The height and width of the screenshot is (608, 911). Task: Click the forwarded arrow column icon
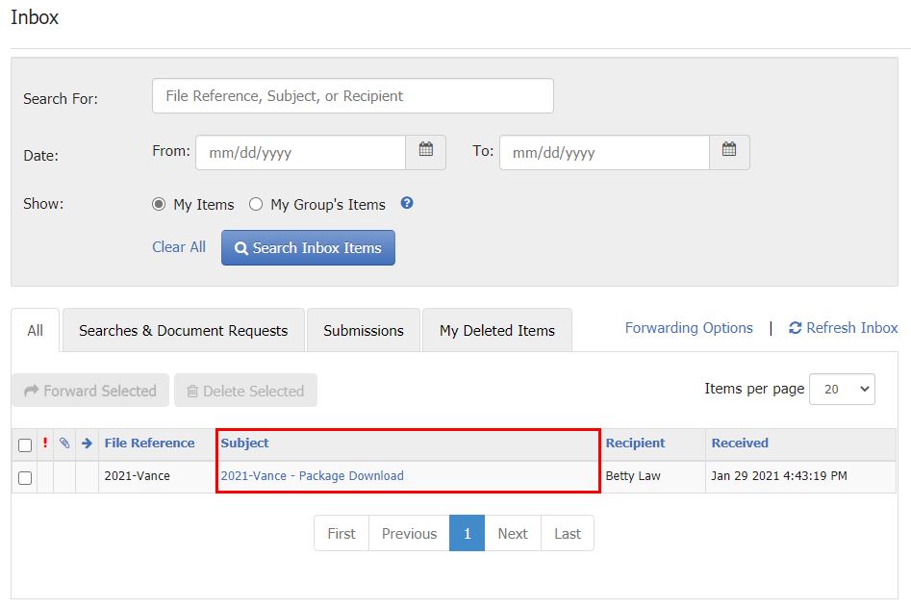[x=88, y=443]
